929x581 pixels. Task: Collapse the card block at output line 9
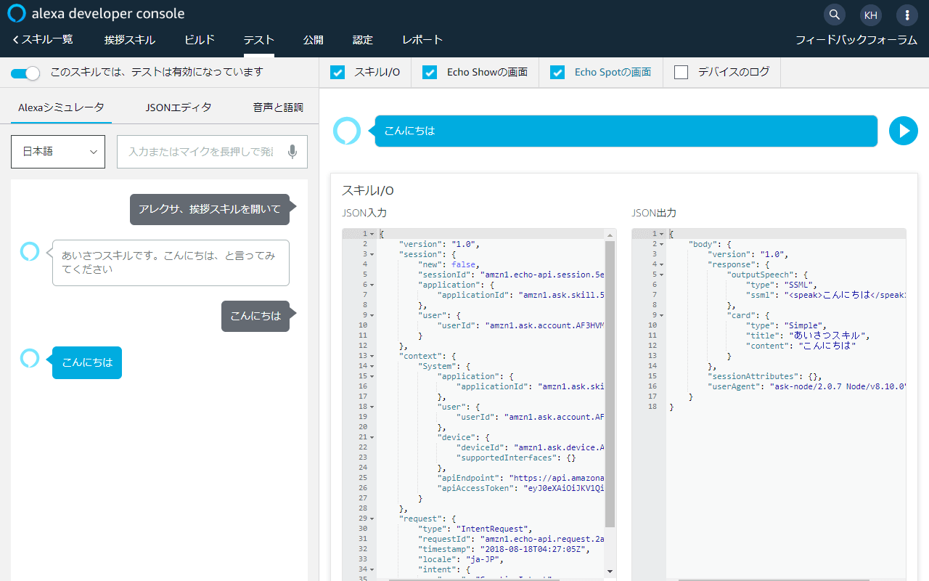662,315
